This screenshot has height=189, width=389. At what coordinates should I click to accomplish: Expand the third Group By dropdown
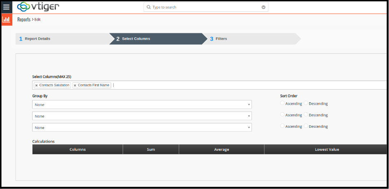(x=142, y=128)
